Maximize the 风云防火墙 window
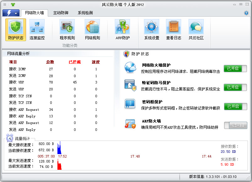This screenshot has width=252, height=182. click(241, 4)
